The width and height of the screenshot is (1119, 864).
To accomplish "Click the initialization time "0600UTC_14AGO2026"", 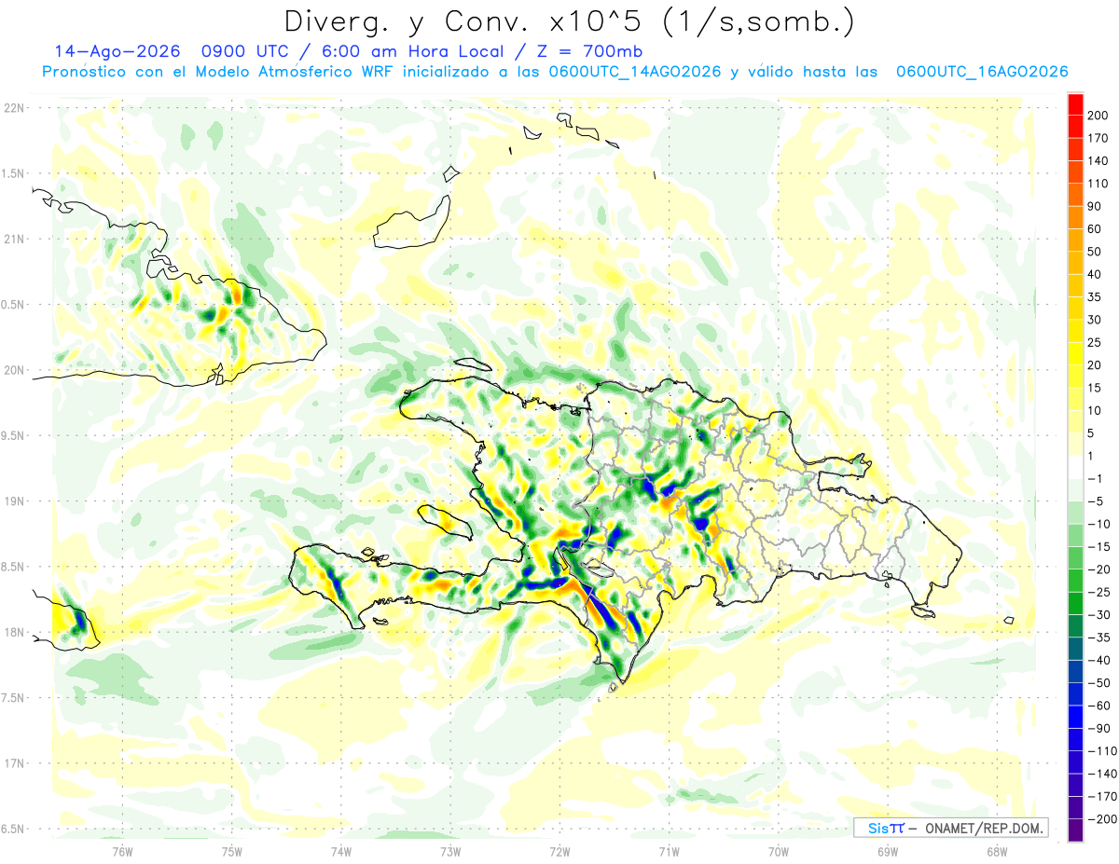I will (x=635, y=72).
